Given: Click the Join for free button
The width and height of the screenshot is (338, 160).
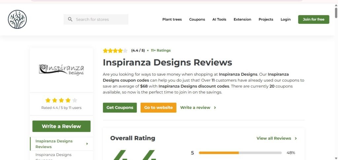Looking at the screenshot, I should pos(314,20).
